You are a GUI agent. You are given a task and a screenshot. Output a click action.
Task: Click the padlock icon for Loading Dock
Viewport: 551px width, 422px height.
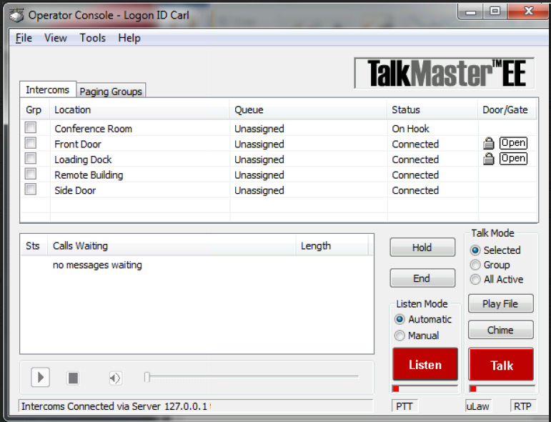point(489,159)
